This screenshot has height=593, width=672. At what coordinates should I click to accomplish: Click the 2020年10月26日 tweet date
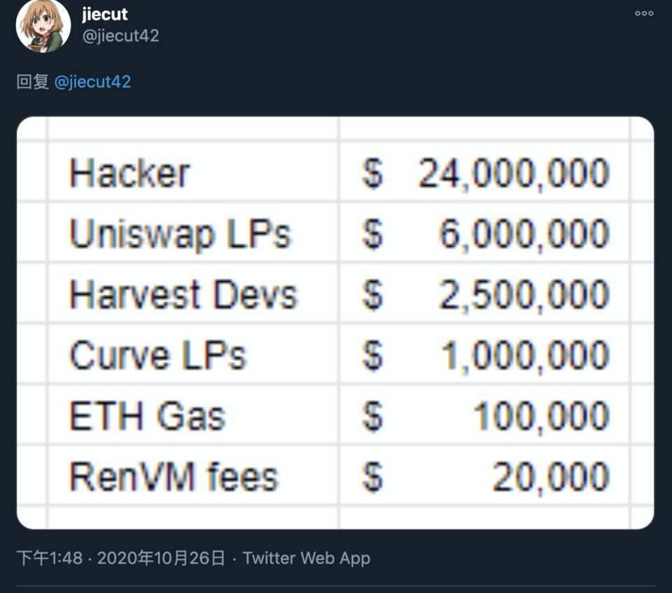point(161,558)
